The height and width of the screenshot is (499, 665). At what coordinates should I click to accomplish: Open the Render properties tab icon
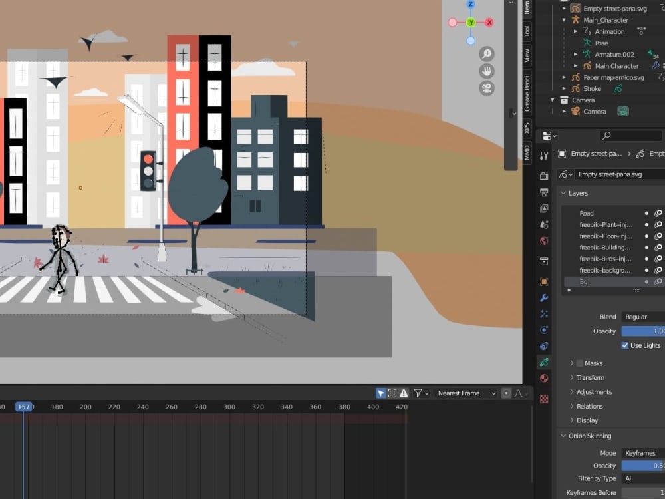544,176
